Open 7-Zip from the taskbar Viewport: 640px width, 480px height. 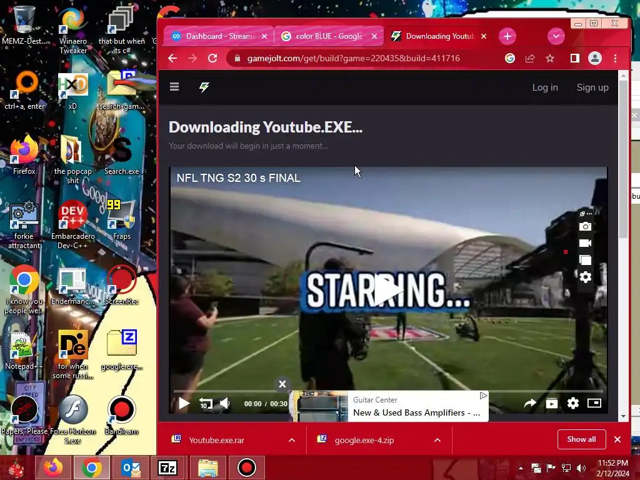167,467
